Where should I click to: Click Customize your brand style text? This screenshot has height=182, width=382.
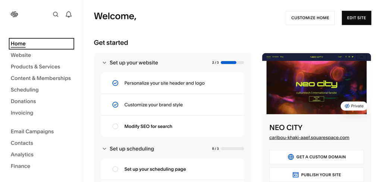[153, 105]
